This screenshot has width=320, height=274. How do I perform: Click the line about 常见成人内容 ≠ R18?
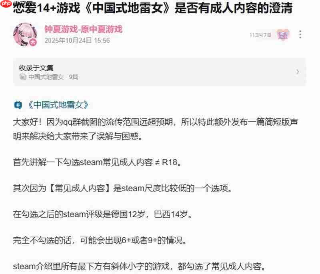click(x=97, y=162)
